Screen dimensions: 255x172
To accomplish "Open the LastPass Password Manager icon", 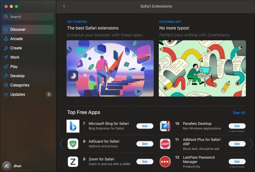I will (165, 162).
